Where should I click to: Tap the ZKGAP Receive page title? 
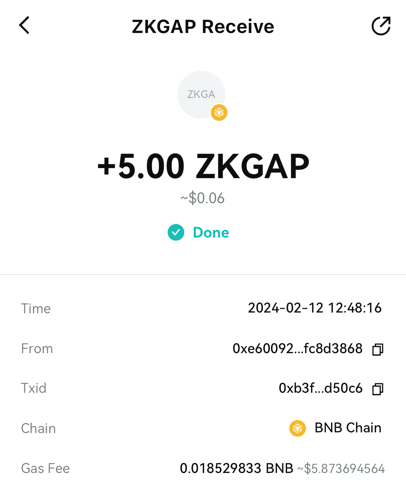pyautogui.click(x=203, y=26)
